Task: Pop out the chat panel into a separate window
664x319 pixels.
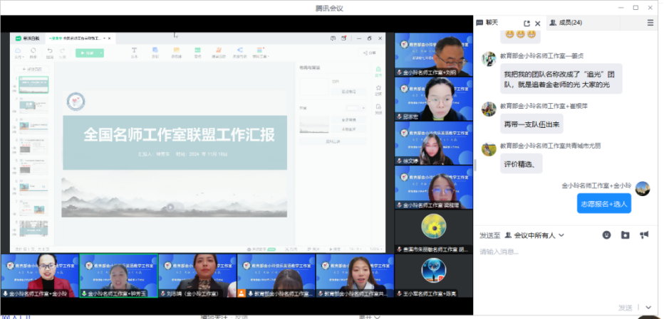Action: (x=526, y=23)
